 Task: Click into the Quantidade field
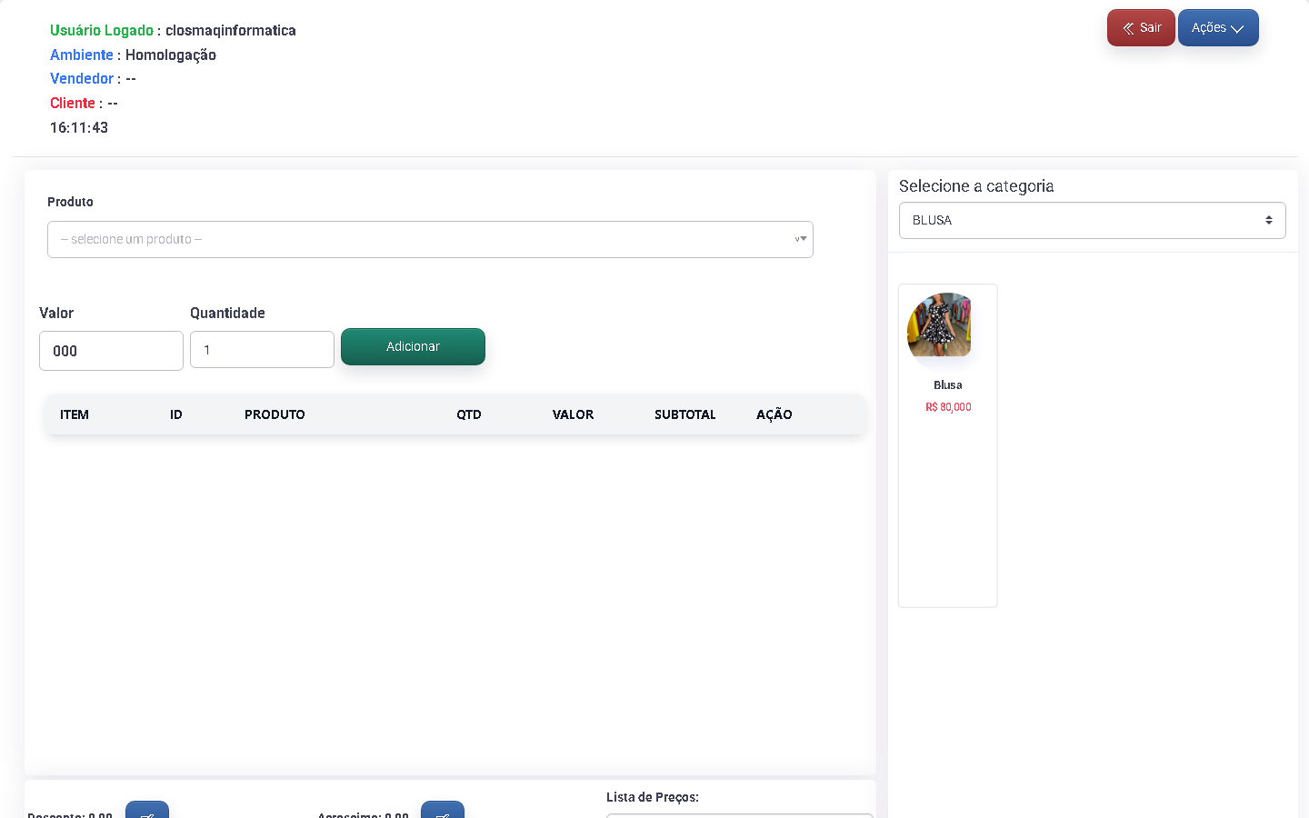262,350
